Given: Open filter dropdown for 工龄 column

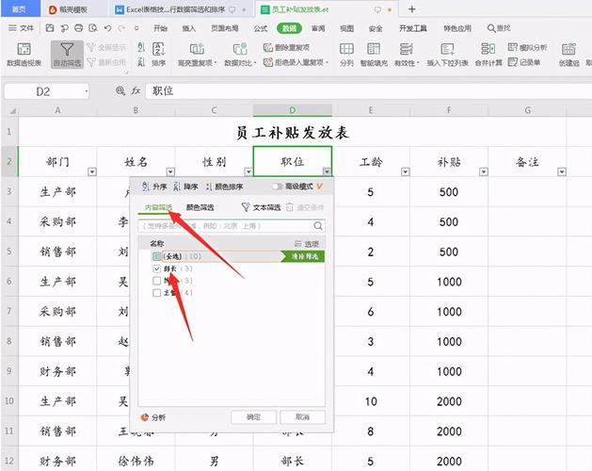Looking at the screenshot, I should pyautogui.click(x=406, y=172).
